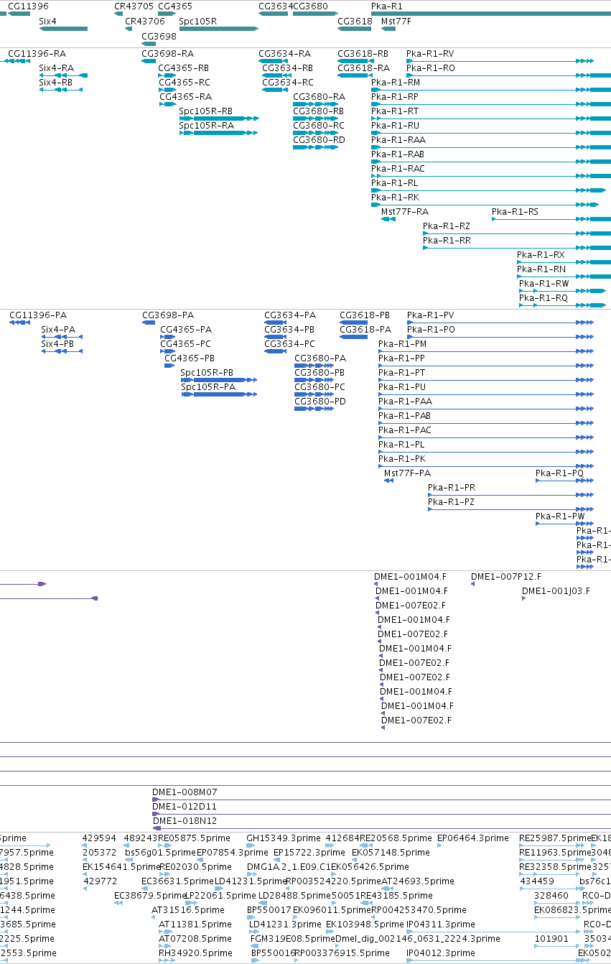
Task: Click the Six4 gene feature label
Action: 47,22
